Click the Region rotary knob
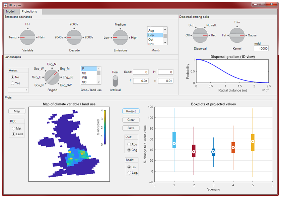Image resolution: width=281 pixels, height=200 pixels. point(52,77)
